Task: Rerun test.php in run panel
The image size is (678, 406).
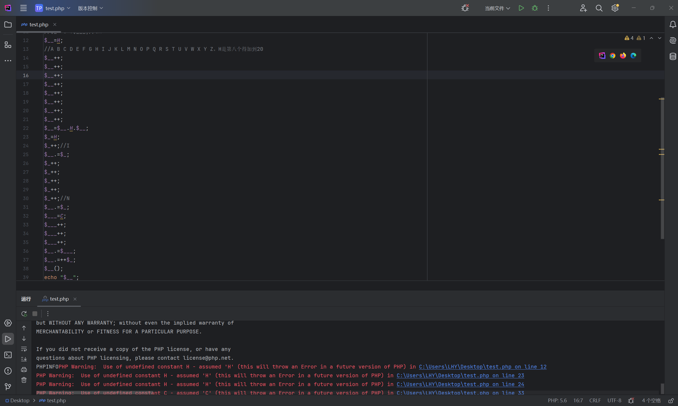Action: pos(24,313)
